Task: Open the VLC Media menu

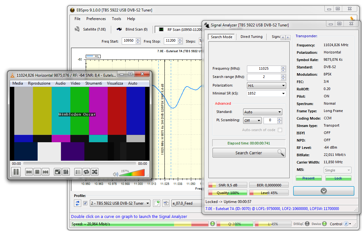Action: 18,83
